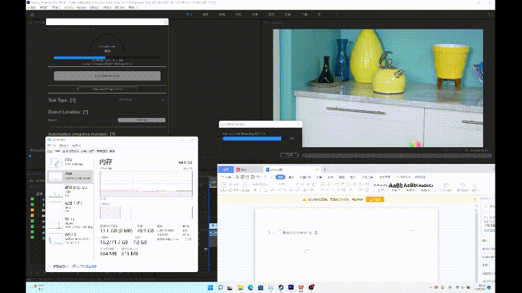Launch Microsoft Edge from the taskbar
Screen dimensions: 522x293
pos(250,287)
